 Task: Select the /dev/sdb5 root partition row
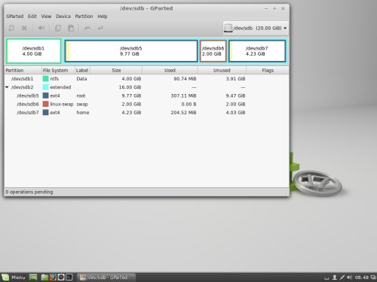point(146,96)
